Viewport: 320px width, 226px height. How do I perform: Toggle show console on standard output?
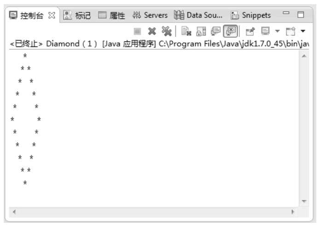coord(215,31)
